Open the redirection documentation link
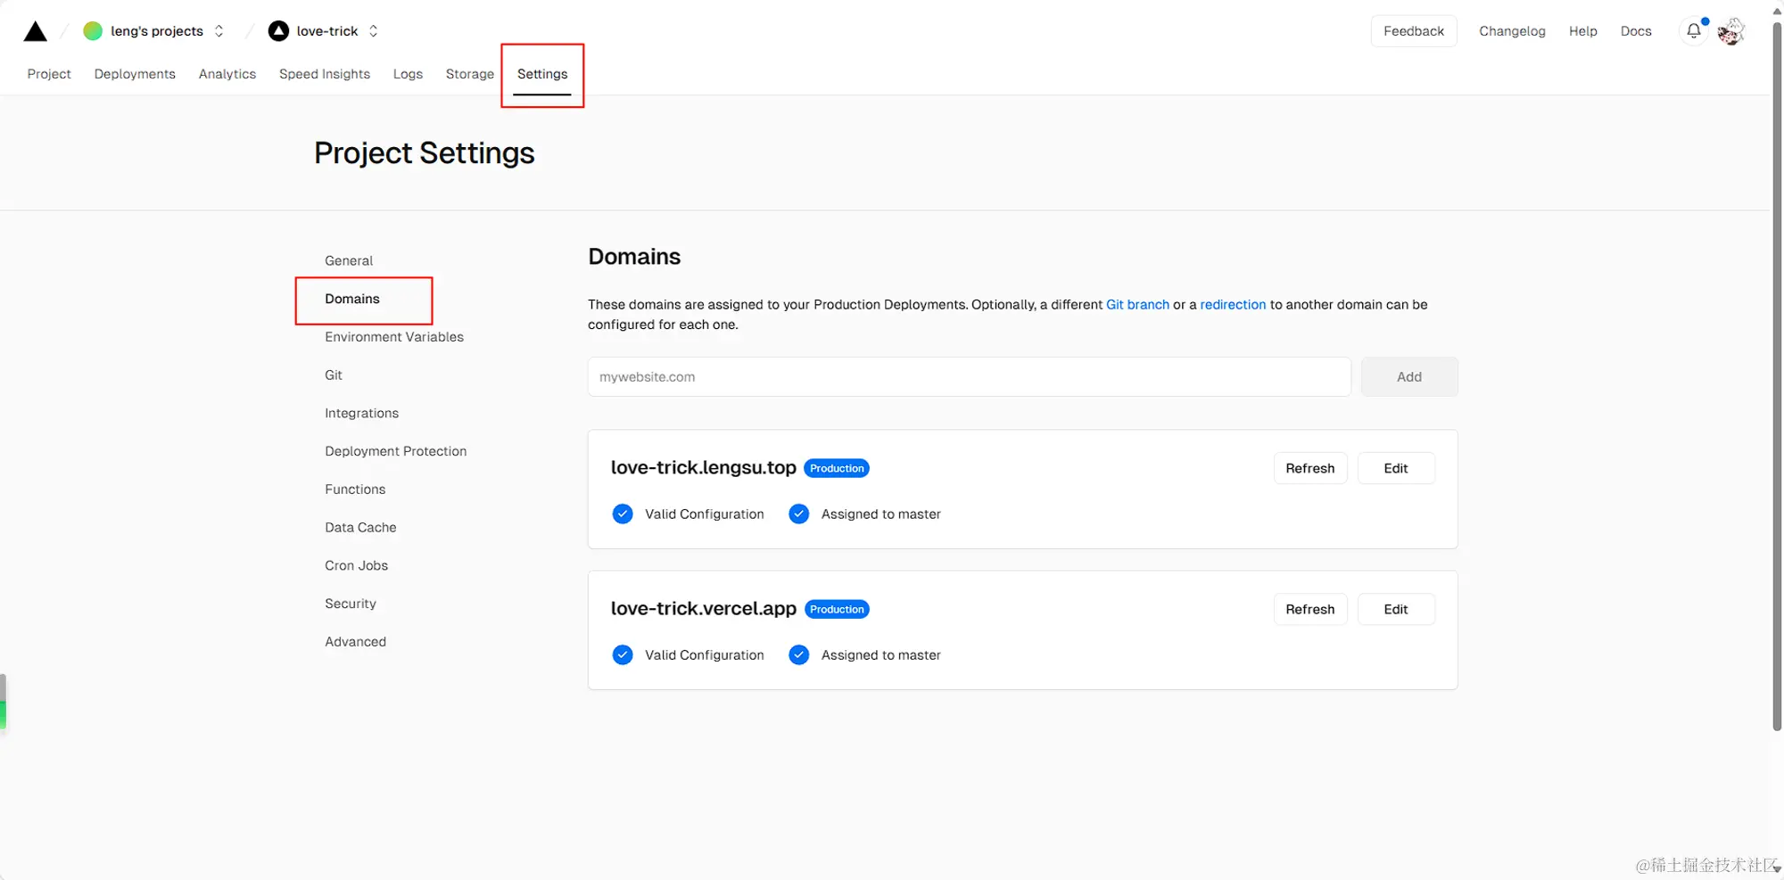 click(x=1233, y=305)
